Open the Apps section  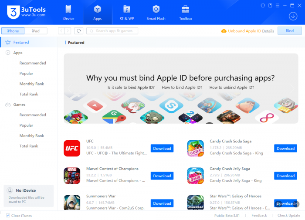pyautogui.click(x=98, y=13)
